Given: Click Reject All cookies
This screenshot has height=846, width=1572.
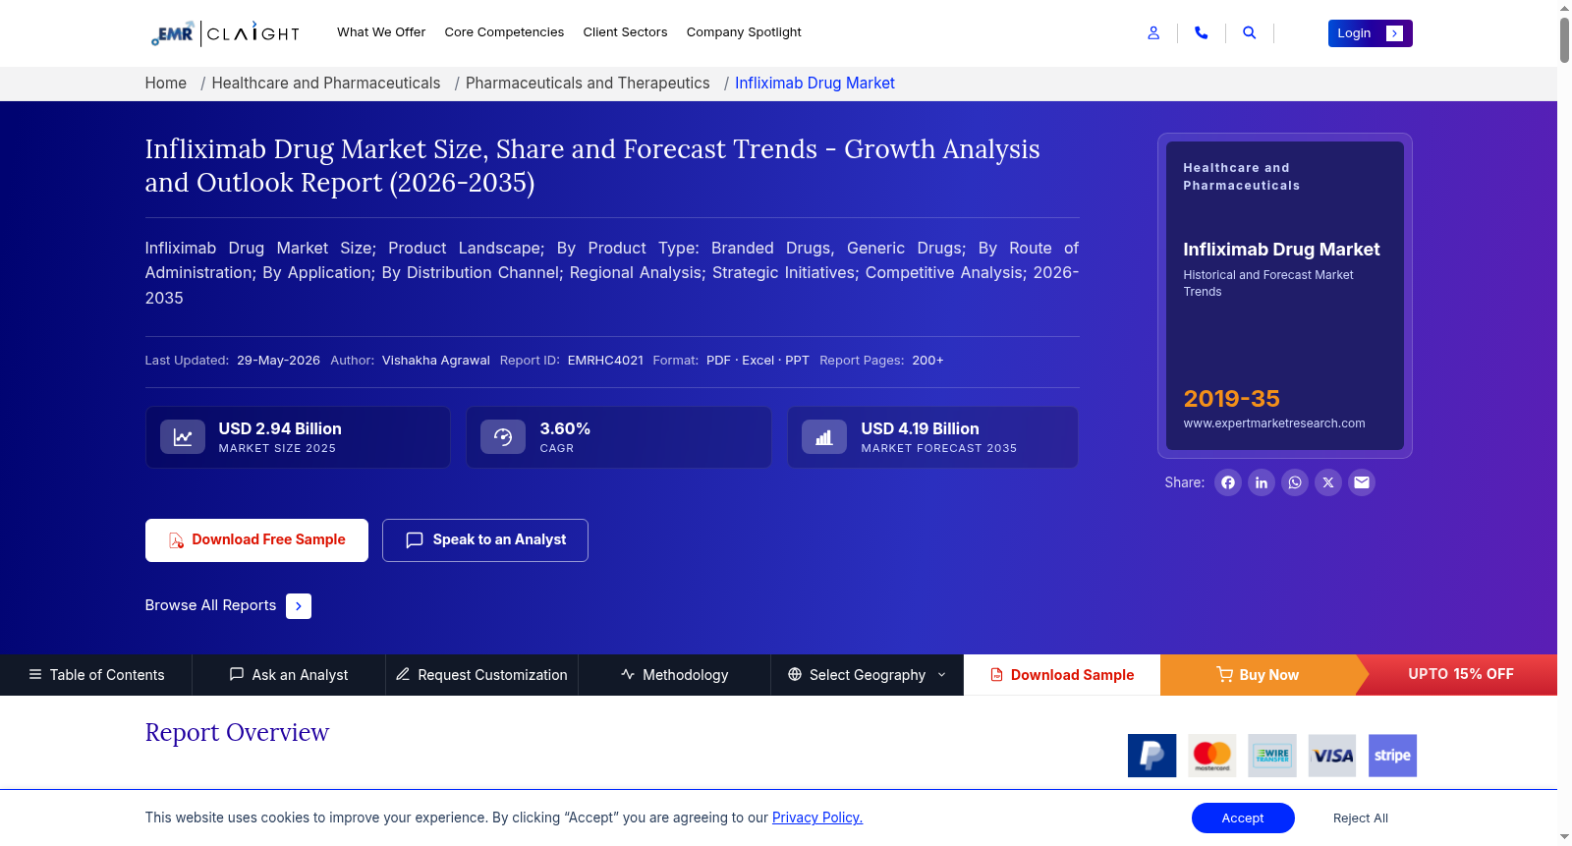Looking at the screenshot, I should [1361, 818].
